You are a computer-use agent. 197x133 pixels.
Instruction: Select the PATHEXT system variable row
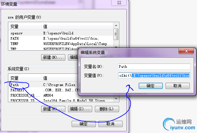(43, 90)
